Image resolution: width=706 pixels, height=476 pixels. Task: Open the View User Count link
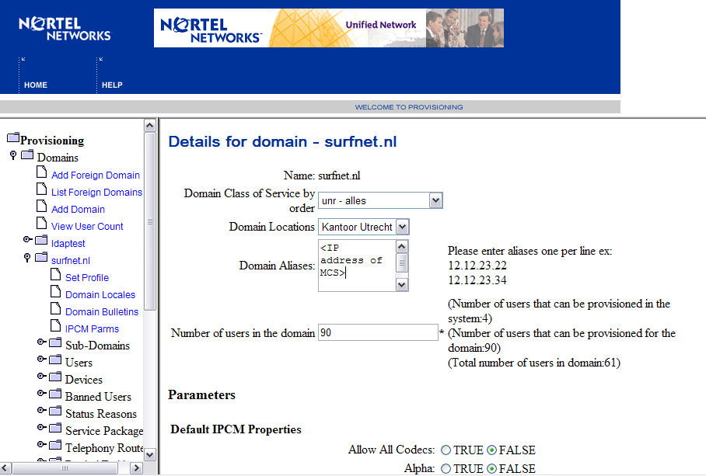87,227
